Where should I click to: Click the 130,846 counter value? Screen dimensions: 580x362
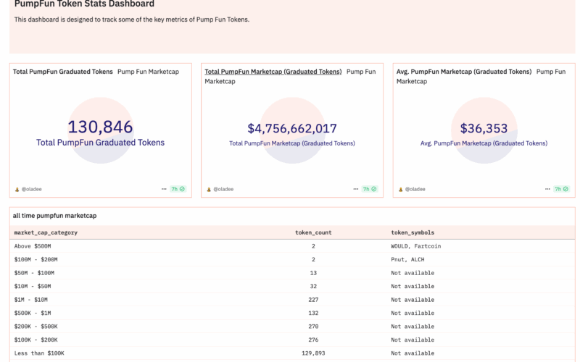(x=100, y=127)
